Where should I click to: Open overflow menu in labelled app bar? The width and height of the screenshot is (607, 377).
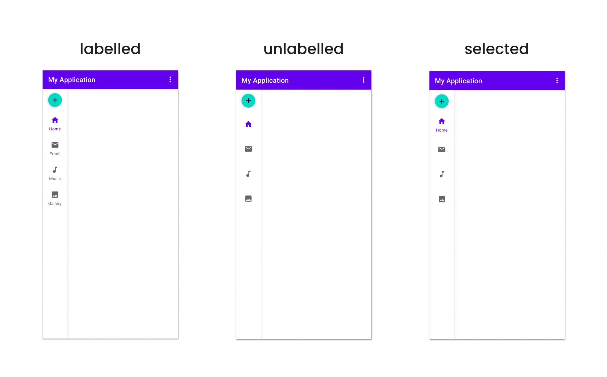pyautogui.click(x=170, y=79)
